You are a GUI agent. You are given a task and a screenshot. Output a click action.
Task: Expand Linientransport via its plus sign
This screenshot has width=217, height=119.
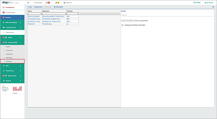(20, 28)
